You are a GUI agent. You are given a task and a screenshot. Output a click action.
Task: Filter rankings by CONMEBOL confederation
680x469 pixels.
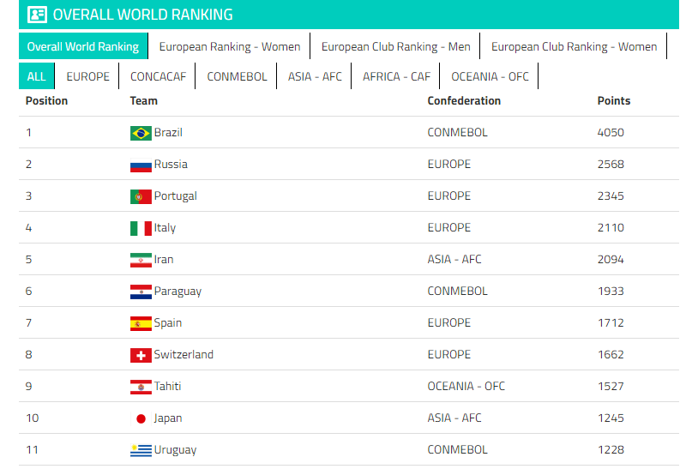tap(237, 76)
